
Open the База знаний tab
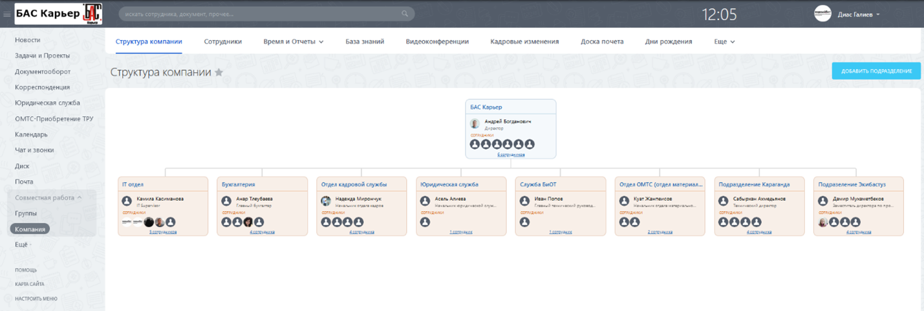365,41
